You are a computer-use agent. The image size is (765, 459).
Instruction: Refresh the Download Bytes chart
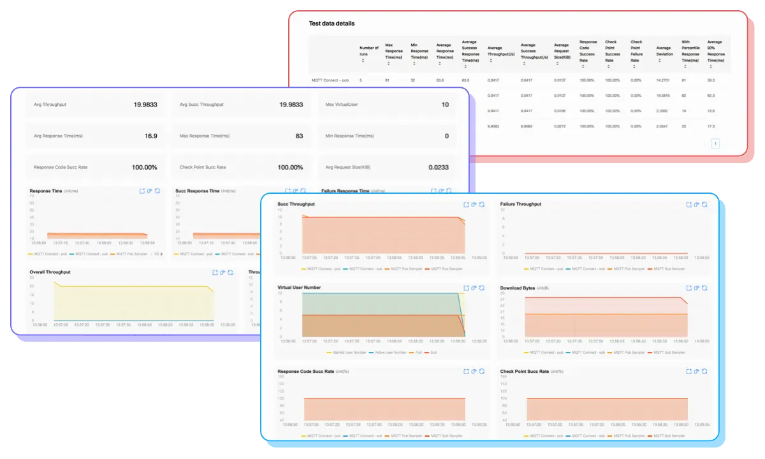[705, 288]
